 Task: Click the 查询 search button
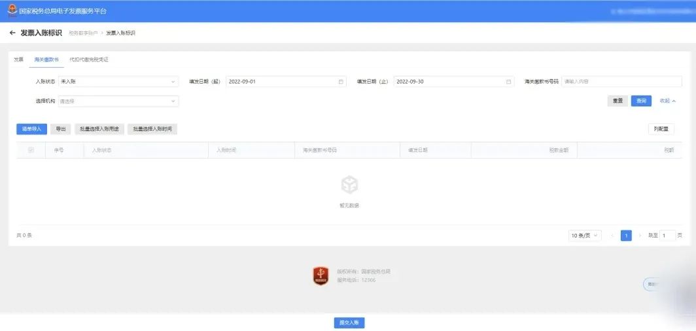[x=641, y=101]
